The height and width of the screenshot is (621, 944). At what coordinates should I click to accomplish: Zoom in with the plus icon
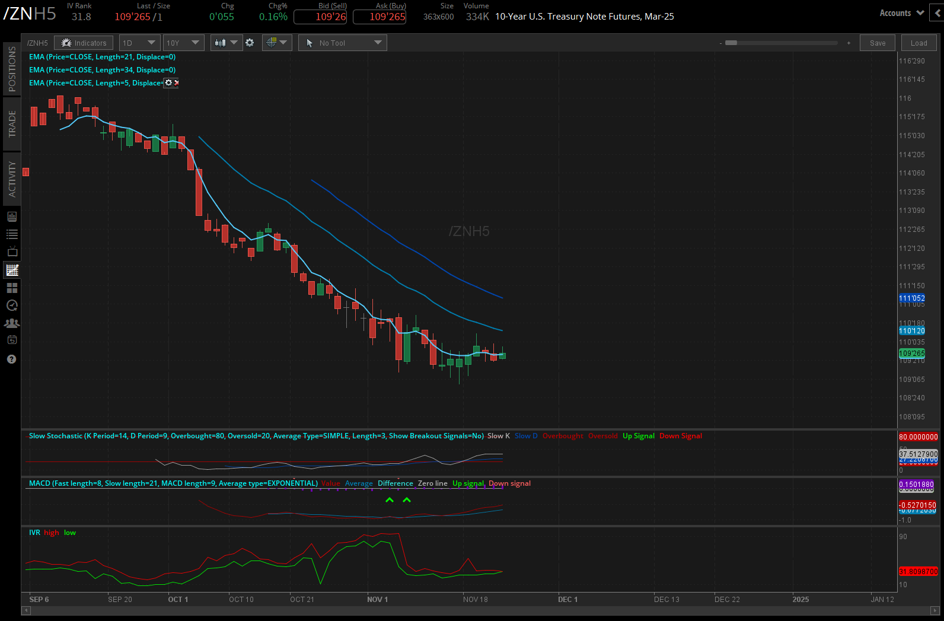(x=849, y=43)
